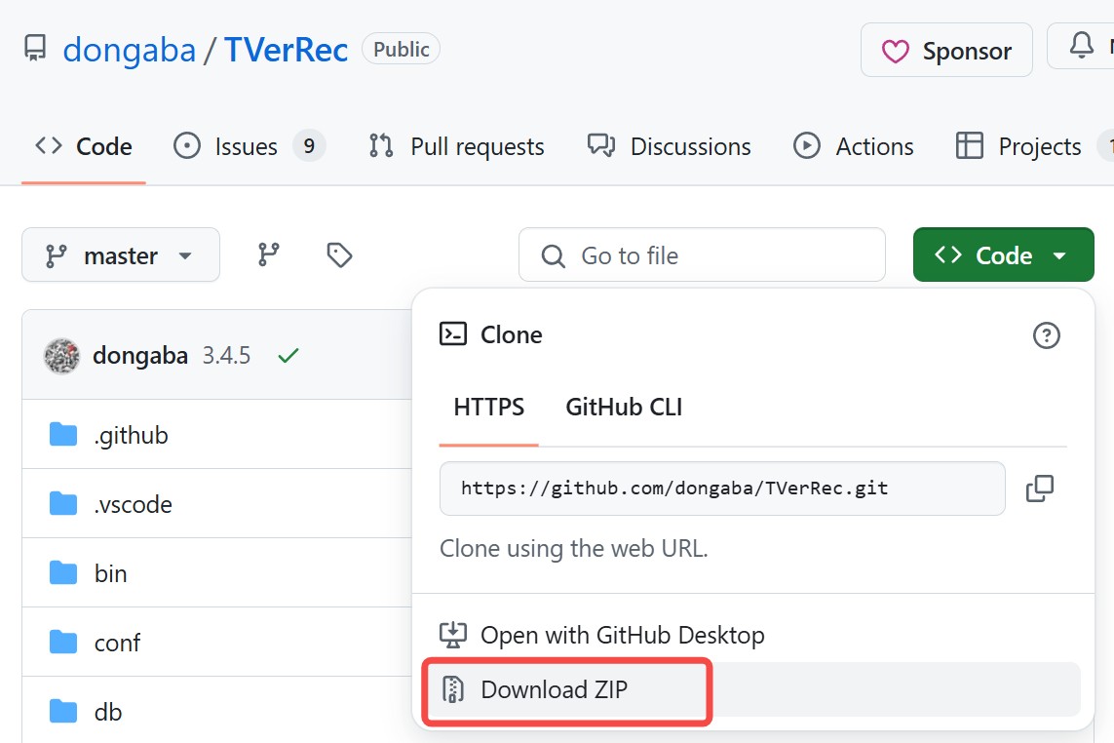This screenshot has height=743, width=1114.
Task: Click the Projects table icon
Action: point(969,145)
